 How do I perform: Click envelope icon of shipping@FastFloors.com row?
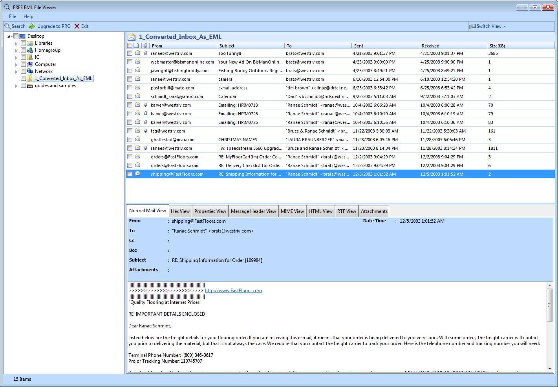(x=138, y=174)
